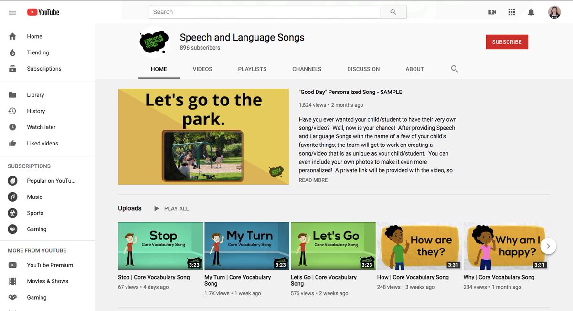Open the notifications bell

[531, 12]
